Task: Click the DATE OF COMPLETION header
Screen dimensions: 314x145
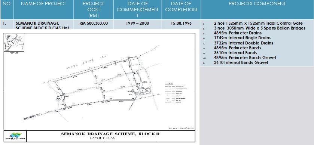Action: pyautogui.click(x=181, y=7)
